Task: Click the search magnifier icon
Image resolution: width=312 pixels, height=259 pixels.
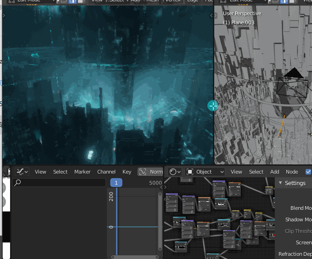Action: pos(17,182)
